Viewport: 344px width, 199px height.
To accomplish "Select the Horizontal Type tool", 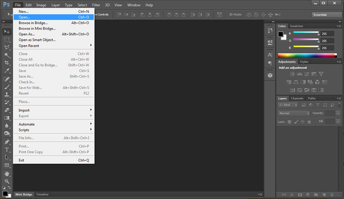I will point(6,149).
